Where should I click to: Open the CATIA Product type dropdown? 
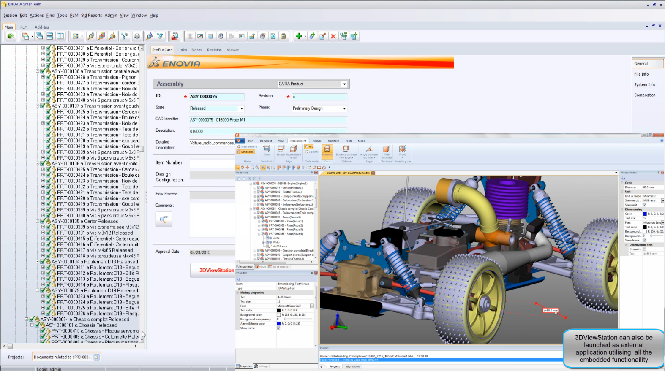344,84
